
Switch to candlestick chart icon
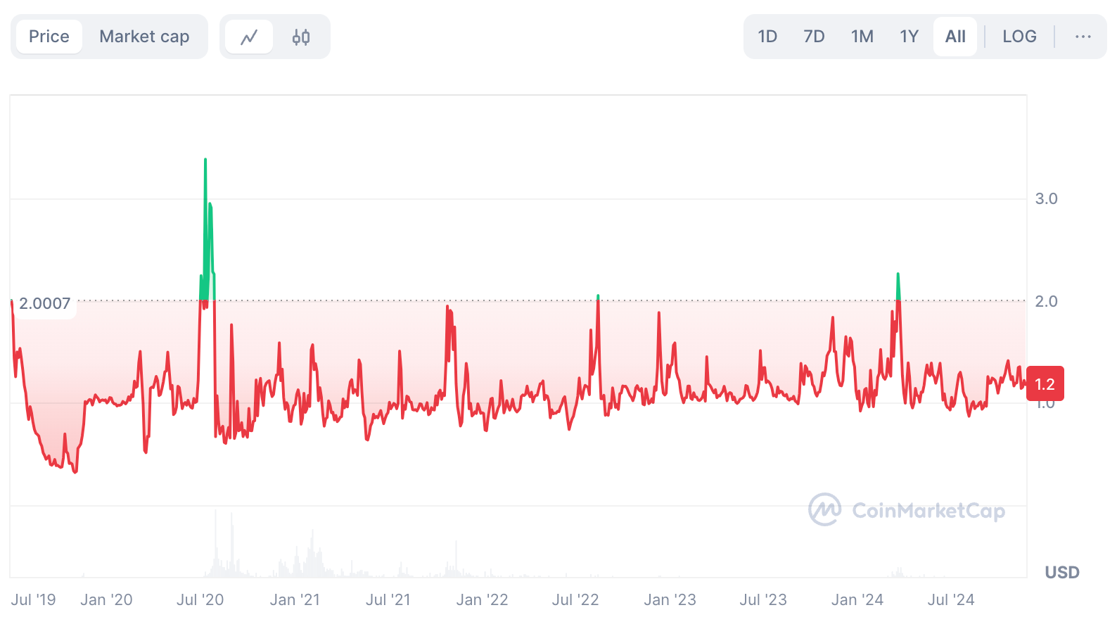[301, 37]
